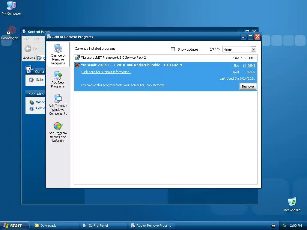Click the Switch view icon in Control Panel
The width and height of the screenshot is (307, 230).
tap(31, 80)
